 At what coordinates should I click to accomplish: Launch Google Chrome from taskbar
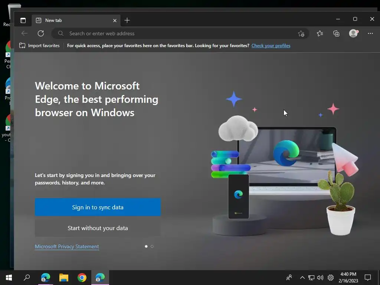point(82,278)
